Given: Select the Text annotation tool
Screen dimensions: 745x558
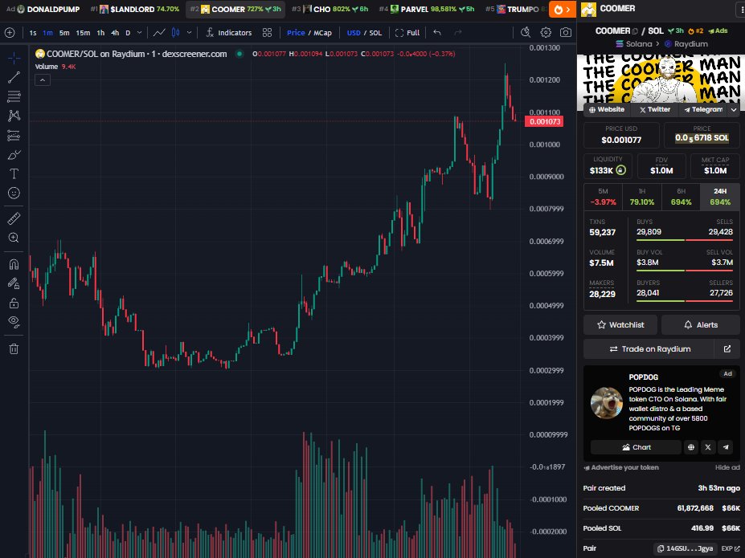Looking at the screenshot, I should pos(14,173).
